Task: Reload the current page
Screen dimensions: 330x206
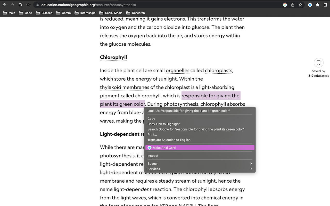Action: [20, 5]
